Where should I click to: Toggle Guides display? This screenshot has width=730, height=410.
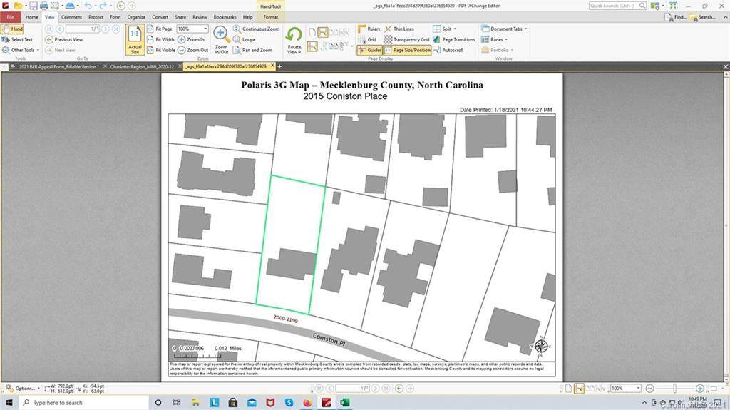370,50
